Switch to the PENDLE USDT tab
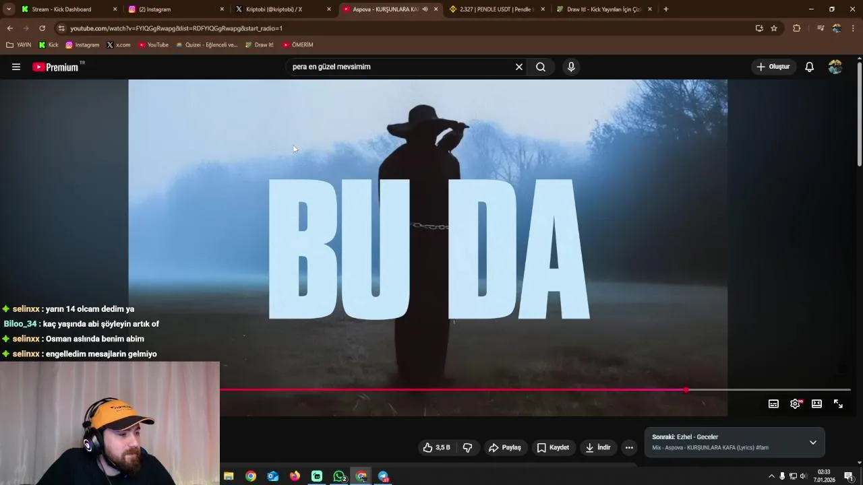The width and height of the screenshot is (863, 485). click(x=497, y=9)
